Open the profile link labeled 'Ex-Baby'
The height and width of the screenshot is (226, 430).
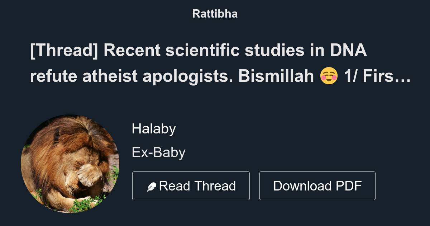pos(158,152)
